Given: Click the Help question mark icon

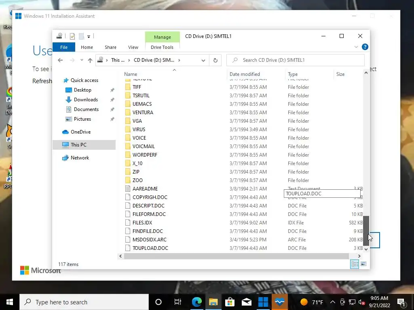Looking at the screenshot, I should [x=365, y=47].
